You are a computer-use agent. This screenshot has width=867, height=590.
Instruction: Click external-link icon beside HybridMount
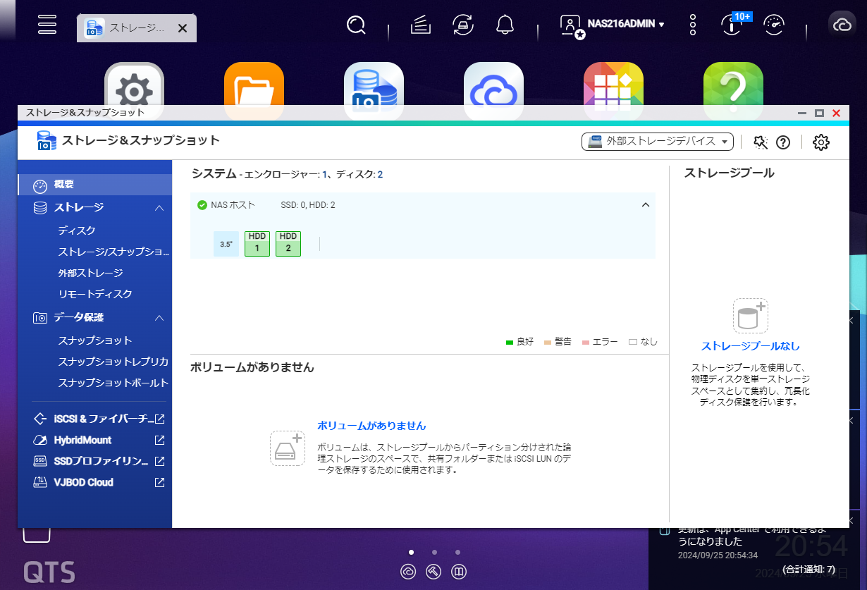pos(160,440)
